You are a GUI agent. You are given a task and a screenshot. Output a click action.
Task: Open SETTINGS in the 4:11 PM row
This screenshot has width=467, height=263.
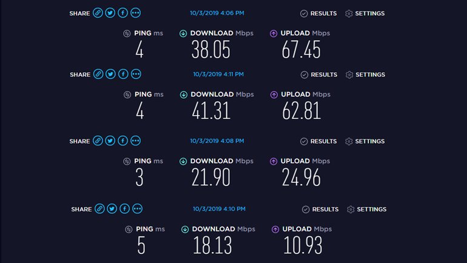click(x=369, y=75)
